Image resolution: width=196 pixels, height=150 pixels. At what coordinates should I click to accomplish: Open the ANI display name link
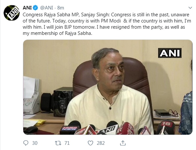tap(27, 7)
